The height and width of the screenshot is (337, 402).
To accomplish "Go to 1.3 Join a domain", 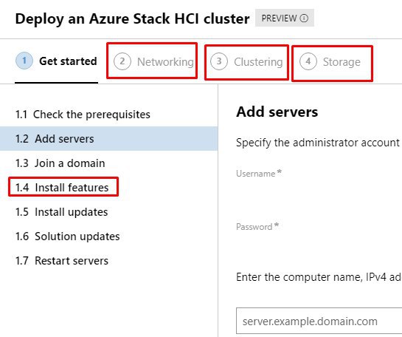I will pos(60,163).
